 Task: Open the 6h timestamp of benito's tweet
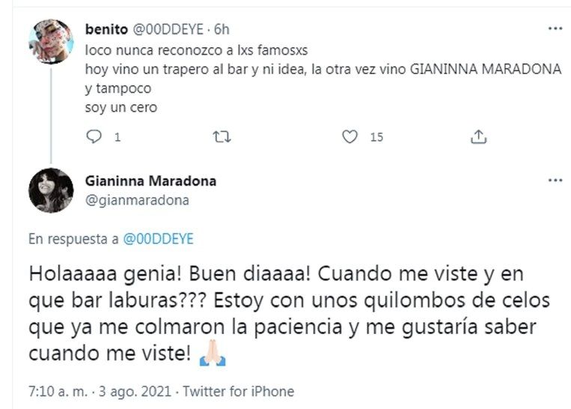(x=221, y=31)
